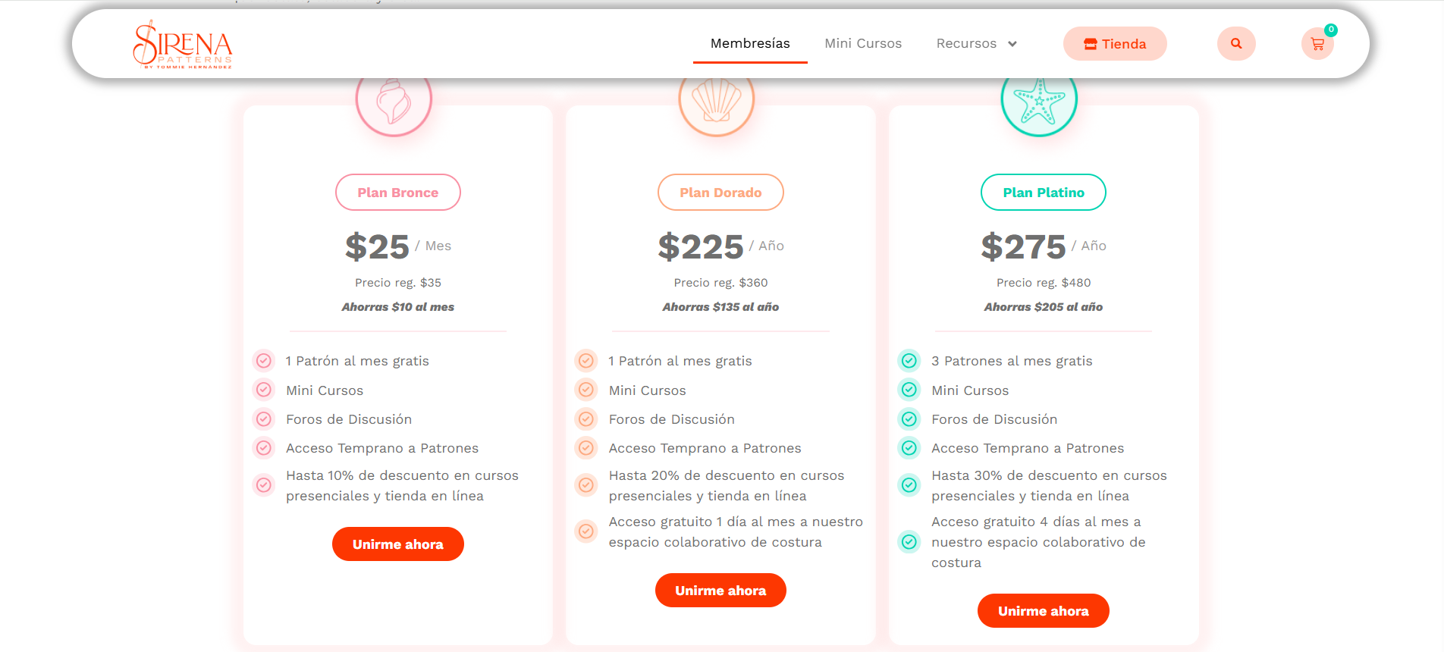Image resolution: width=1444 pixels, height=652 pixels.
Task: Open the shopping cart icon
Action: point(1317,44)
